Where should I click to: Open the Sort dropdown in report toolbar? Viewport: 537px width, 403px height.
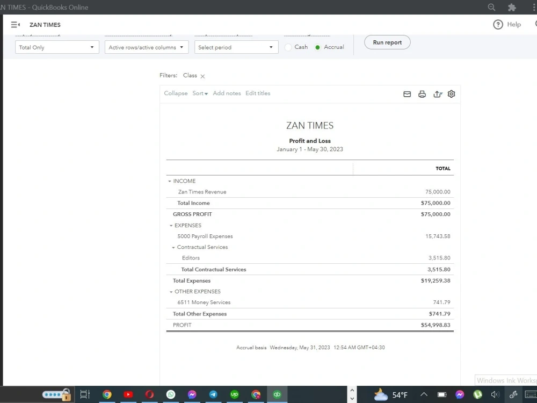tap(200, 93)
